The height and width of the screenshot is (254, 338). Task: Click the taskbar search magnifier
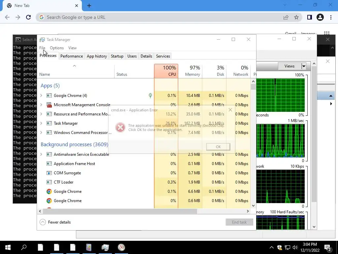pos(24,247)
